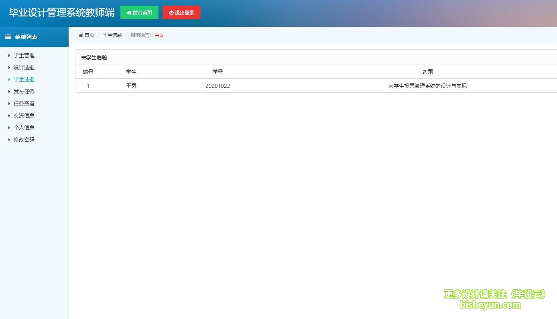Click 中文 language indicator
Viewport: 557px width, 319px height.
point(159,35)
